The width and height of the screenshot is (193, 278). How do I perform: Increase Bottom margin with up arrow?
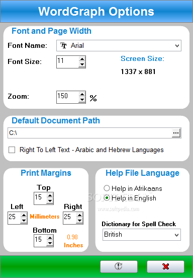click(x=50, y=238)
